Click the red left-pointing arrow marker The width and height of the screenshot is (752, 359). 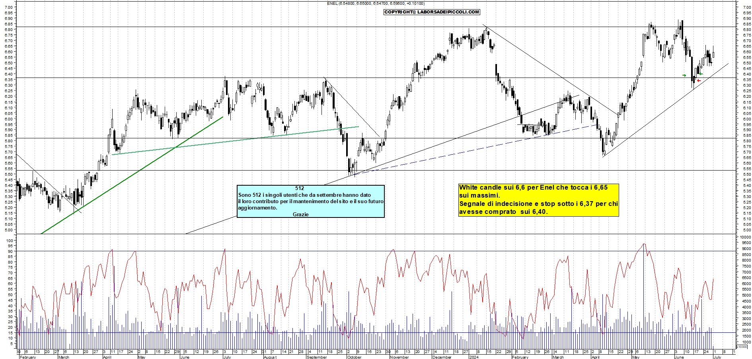pyautogui.click(x=699, y=81)
